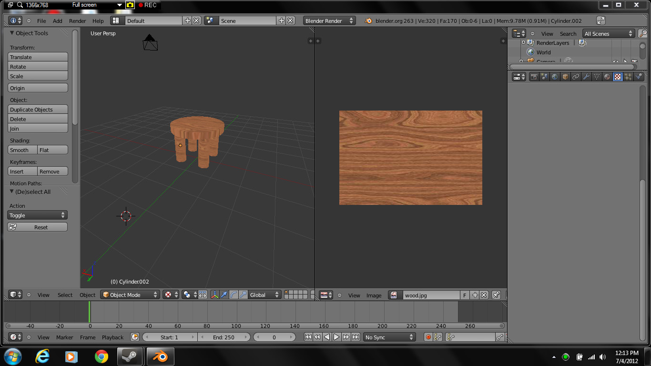Viewport: 651px width, 366px height.
Task: Click the Duplicate Objects button
Action: [x=38, y=109]
